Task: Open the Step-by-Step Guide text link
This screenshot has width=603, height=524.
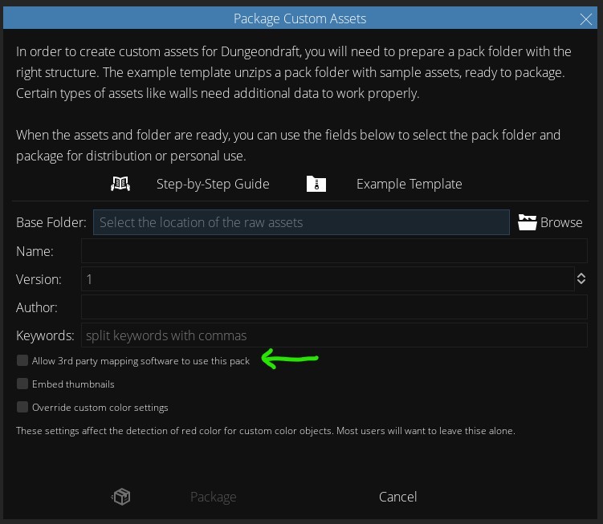Action: [213, 184]
